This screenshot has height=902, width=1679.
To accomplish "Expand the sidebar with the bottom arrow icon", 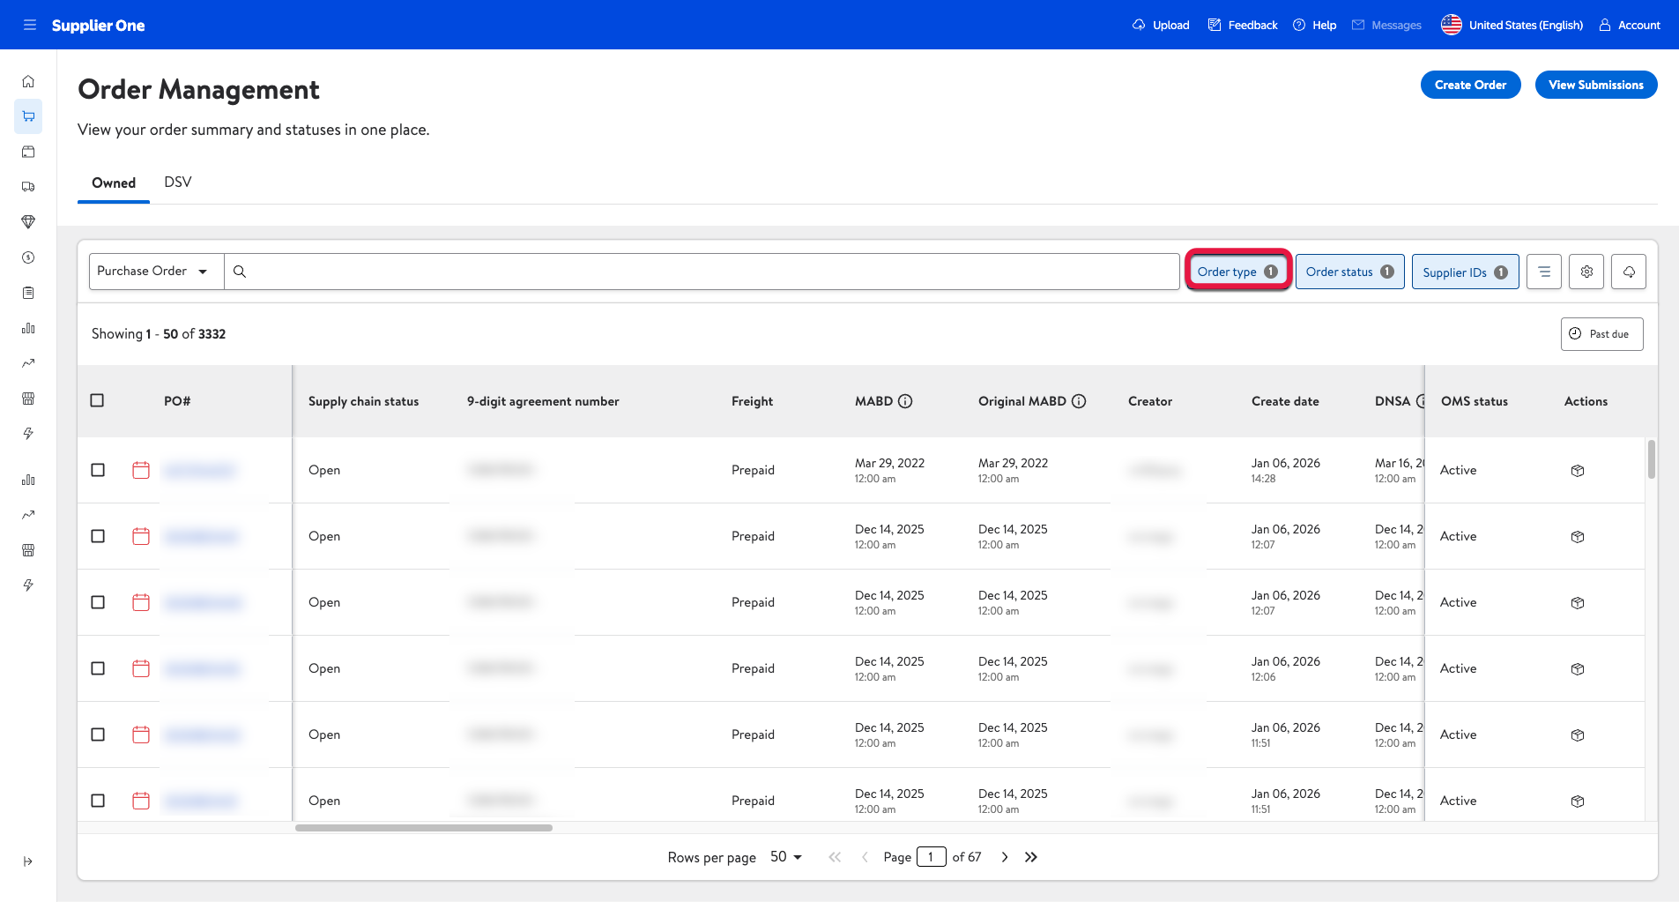I will (28, 861).
